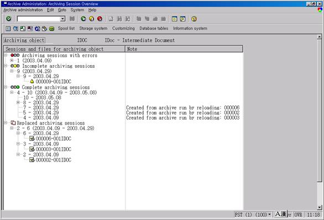Expand session 1 (2003.04.09) node

click(12, 60)
